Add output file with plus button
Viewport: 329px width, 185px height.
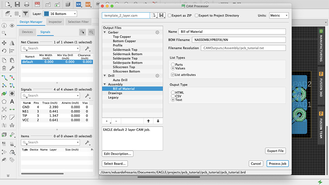tap(106, 121)
